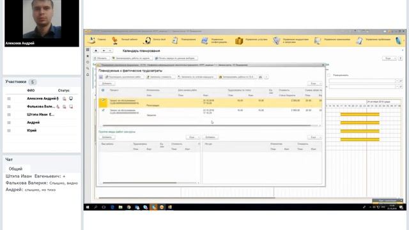Click Заполнить стоимость button
Screen dimensions: 409x230
[x=160, y=77]
